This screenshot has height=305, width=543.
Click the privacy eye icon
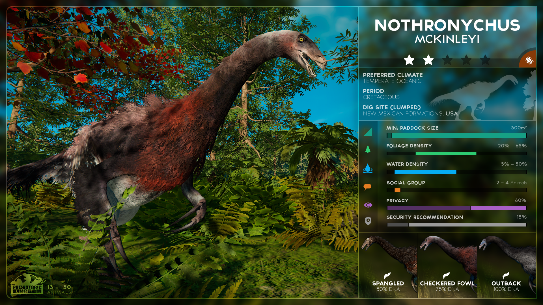point(368,205)
